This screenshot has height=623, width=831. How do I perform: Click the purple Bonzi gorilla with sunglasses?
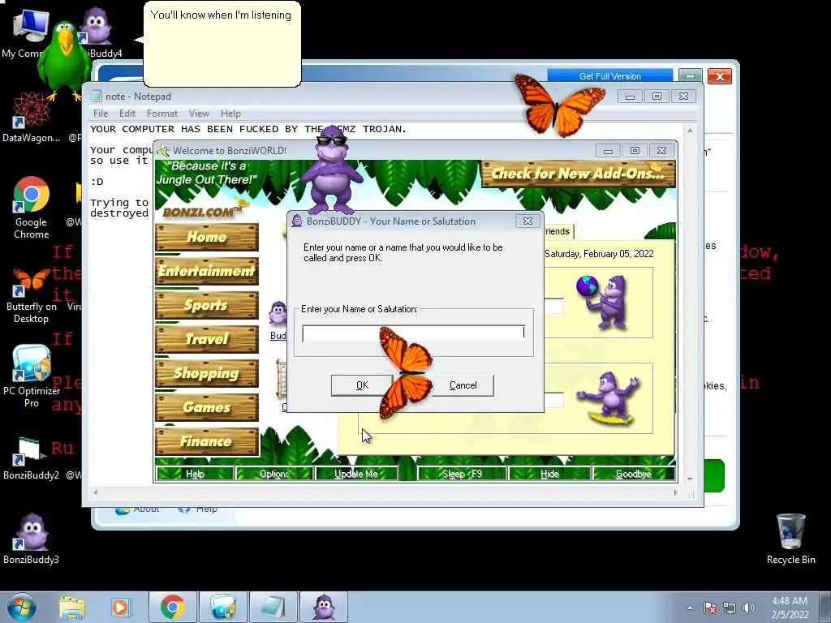[331, 170]
